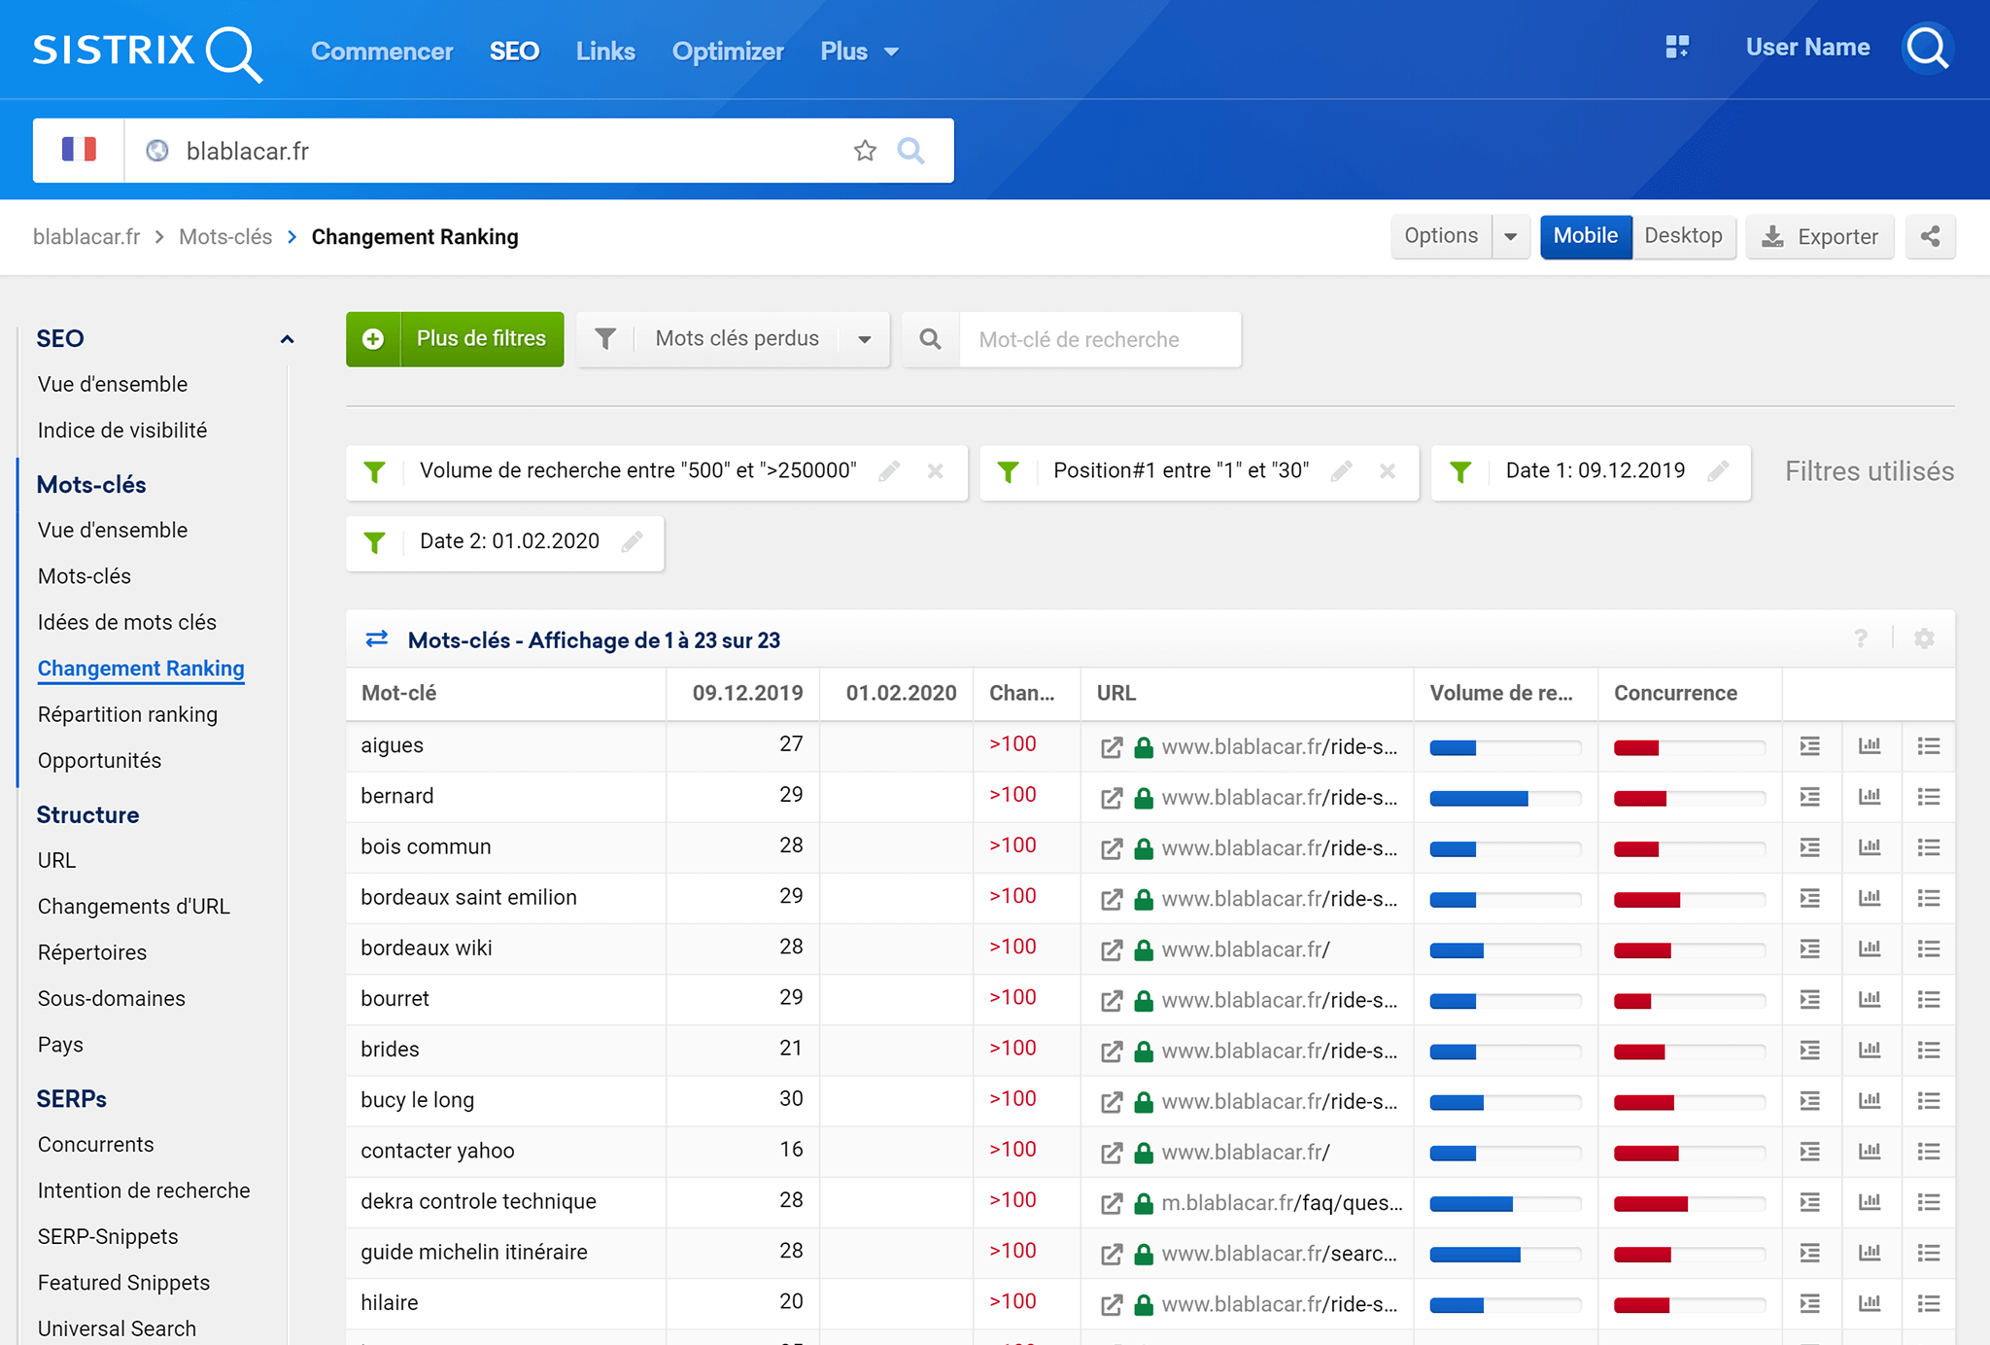1990x1345 pixels.
Task: Click keyword 'bordeaux saint emilion'
Action: coord(468,898)
